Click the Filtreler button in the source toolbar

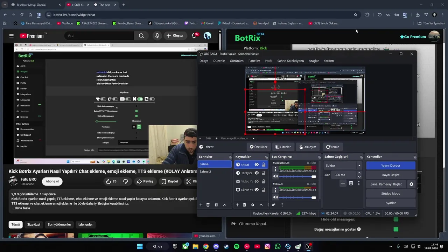283,147
